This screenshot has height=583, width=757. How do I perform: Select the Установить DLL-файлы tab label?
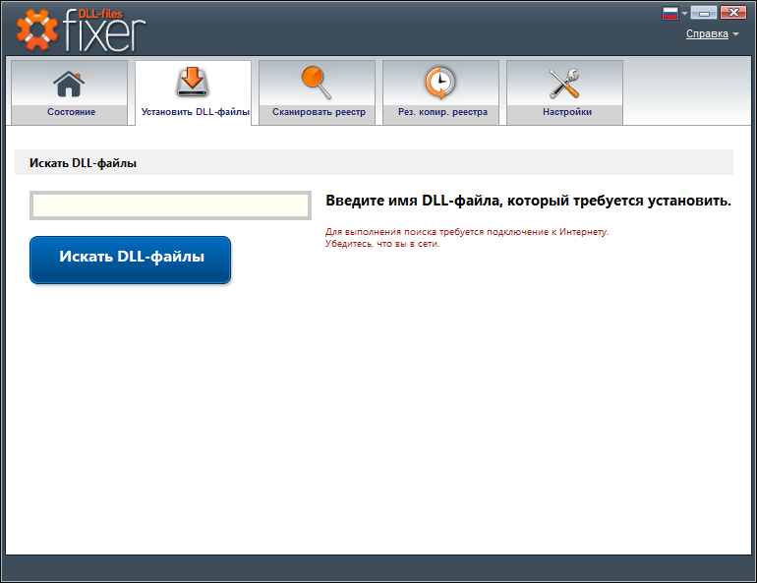[x=195, y=112]
